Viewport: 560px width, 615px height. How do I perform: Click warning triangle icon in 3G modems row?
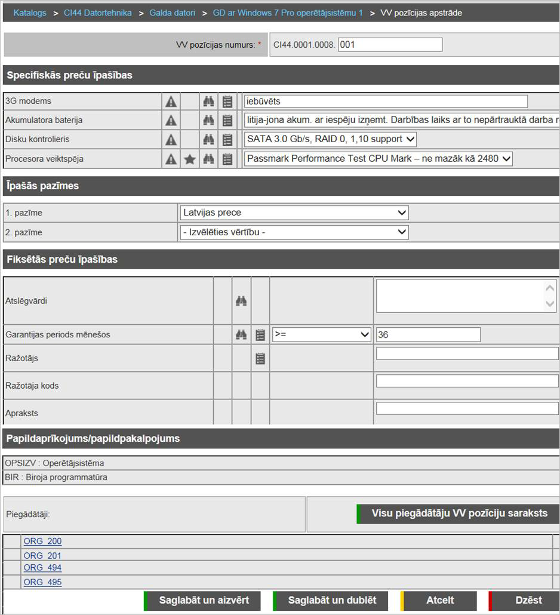coord(171,102)
